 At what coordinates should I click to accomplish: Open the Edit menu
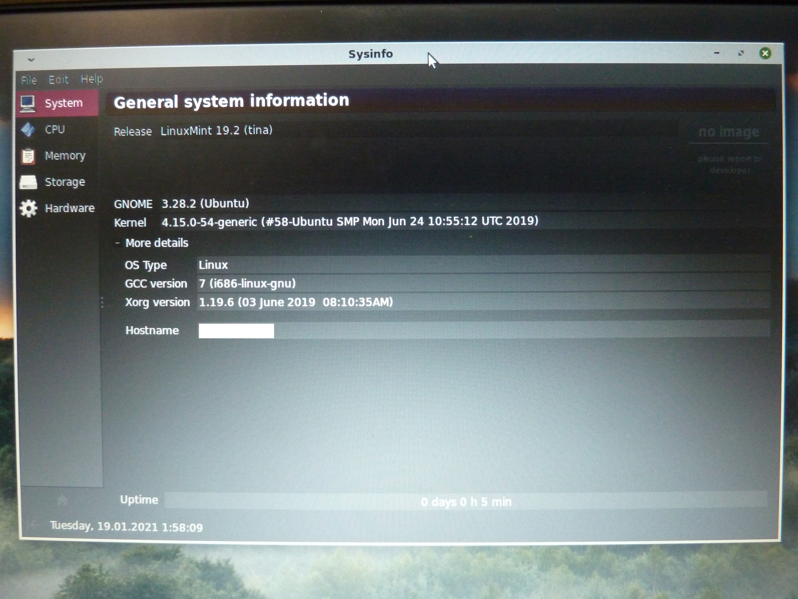(x=58, y=80)
